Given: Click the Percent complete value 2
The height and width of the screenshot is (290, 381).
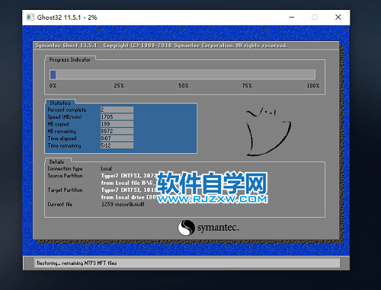Looking at the screenshot, I should pos(117,110).
